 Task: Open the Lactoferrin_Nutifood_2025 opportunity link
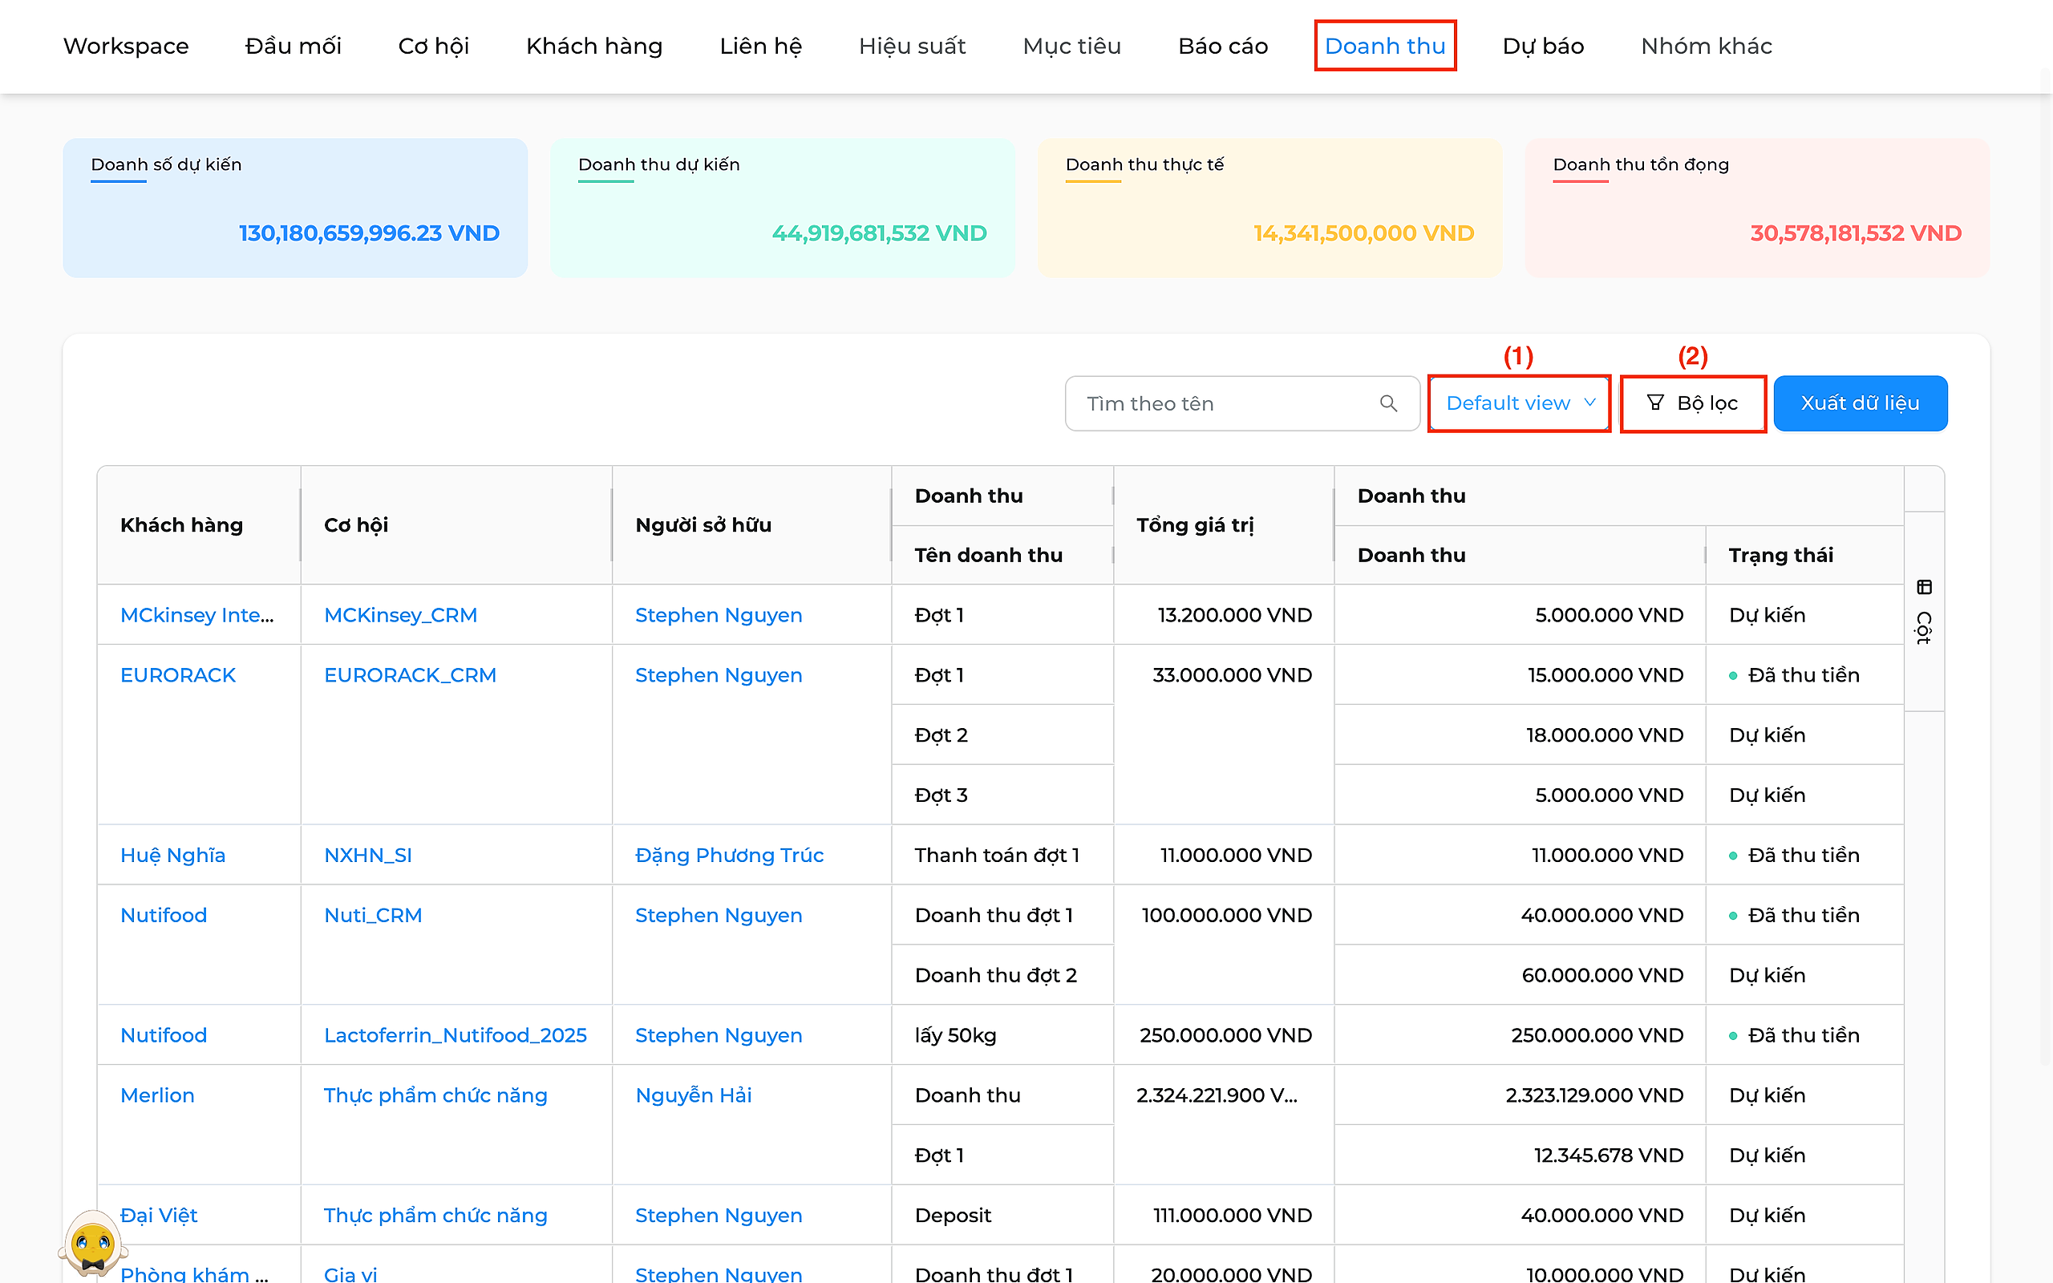point(456,1035)
